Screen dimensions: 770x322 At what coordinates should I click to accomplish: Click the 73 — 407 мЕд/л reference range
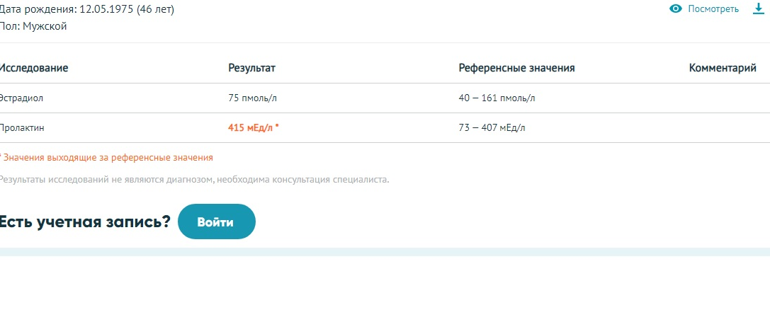tap(492, 127)
